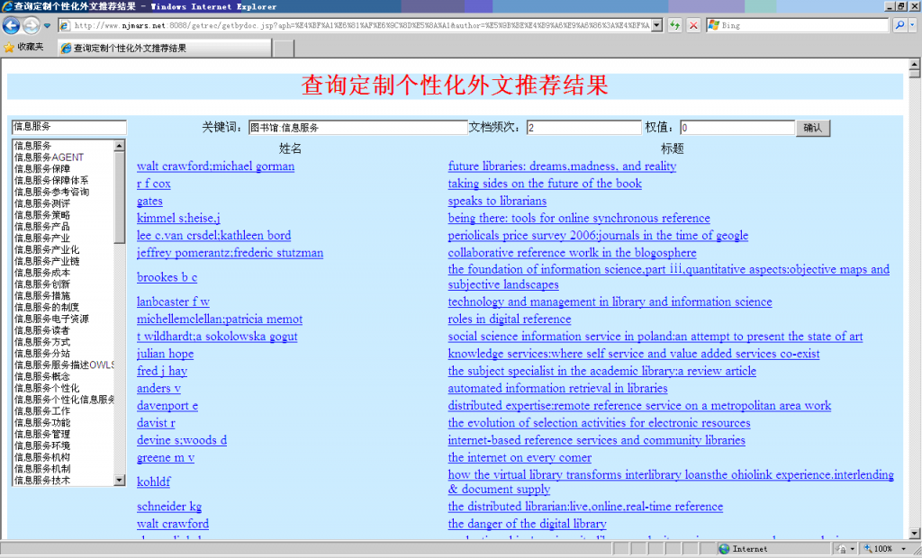Click the search magnifier icon
Image resolution: width=922 pixels, height=558 pixels.
[x=899, y=25]
